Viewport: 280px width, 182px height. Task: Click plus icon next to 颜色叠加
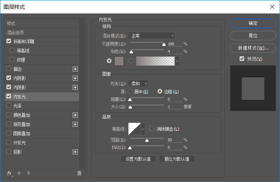pyautogui.click(x=75, y=115)
